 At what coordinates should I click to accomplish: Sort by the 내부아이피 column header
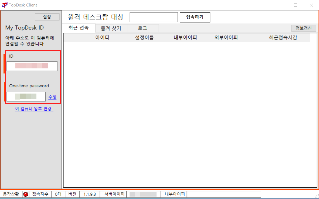tap(185, 38)
